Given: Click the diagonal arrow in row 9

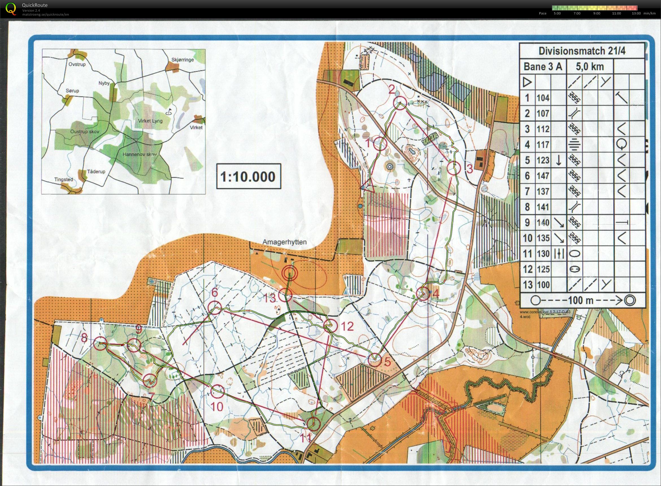Looking at the screenshot, I should [x=559, y=222].
